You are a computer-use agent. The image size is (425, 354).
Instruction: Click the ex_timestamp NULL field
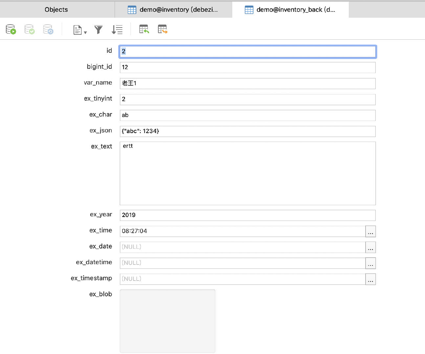(x=243, y=279)
